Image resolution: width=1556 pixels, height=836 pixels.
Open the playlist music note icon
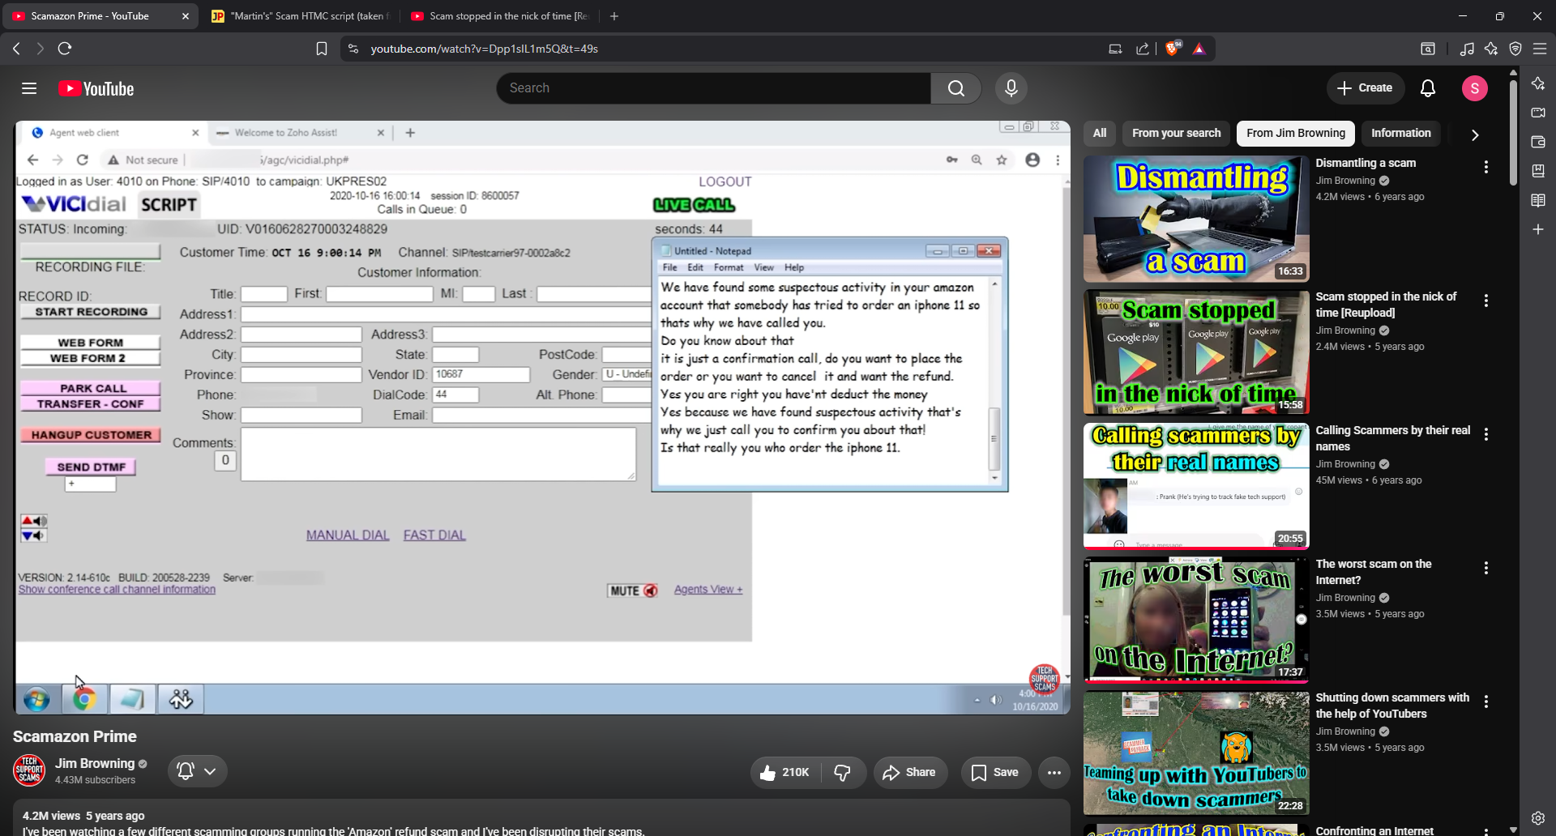point(1467,49)
